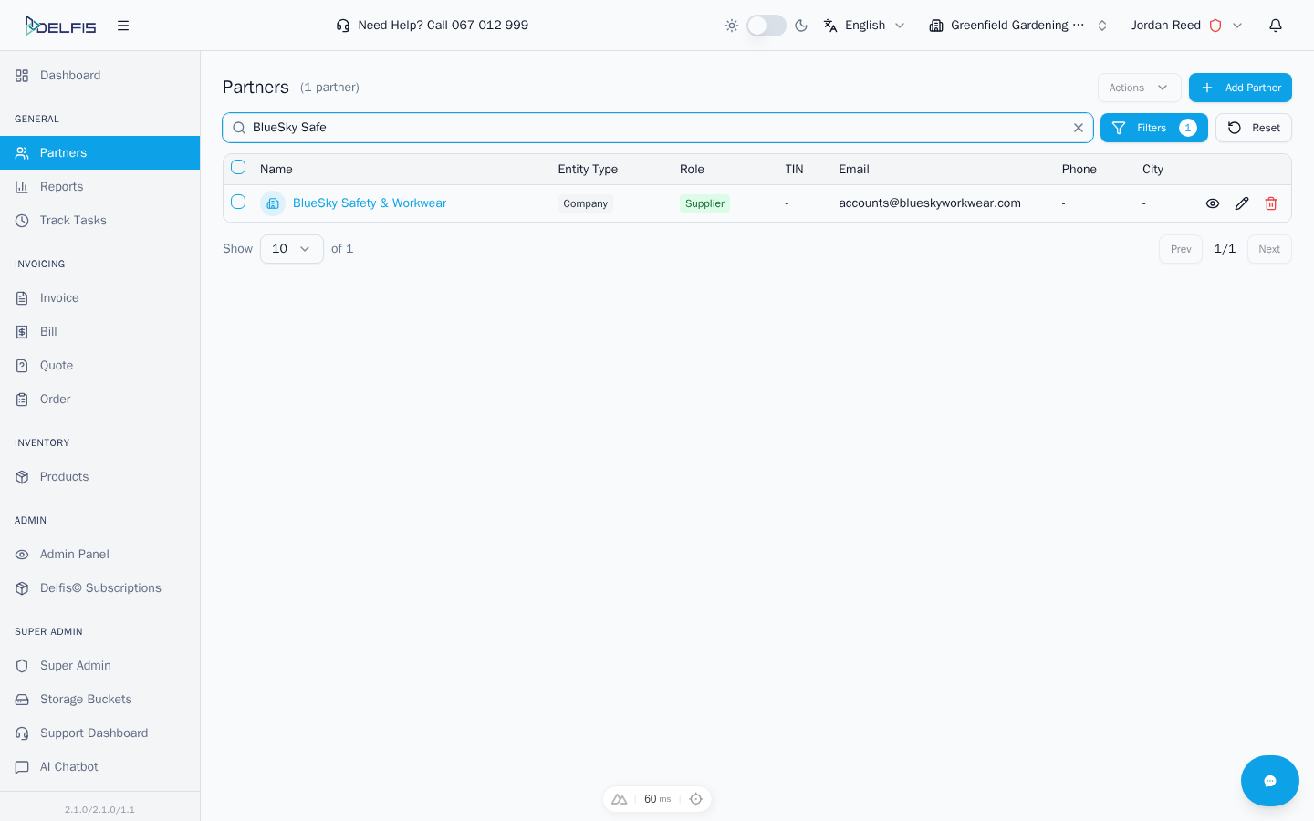Open the notifications bell
Image resolution: width=1314 pixels, height=821 pixels.
[x=1276, y=26]
